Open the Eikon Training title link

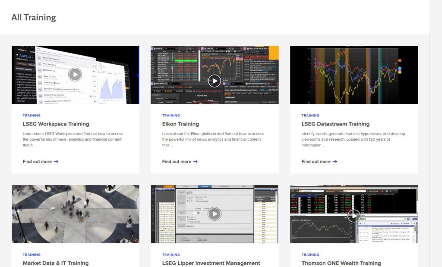coord(180,124)
